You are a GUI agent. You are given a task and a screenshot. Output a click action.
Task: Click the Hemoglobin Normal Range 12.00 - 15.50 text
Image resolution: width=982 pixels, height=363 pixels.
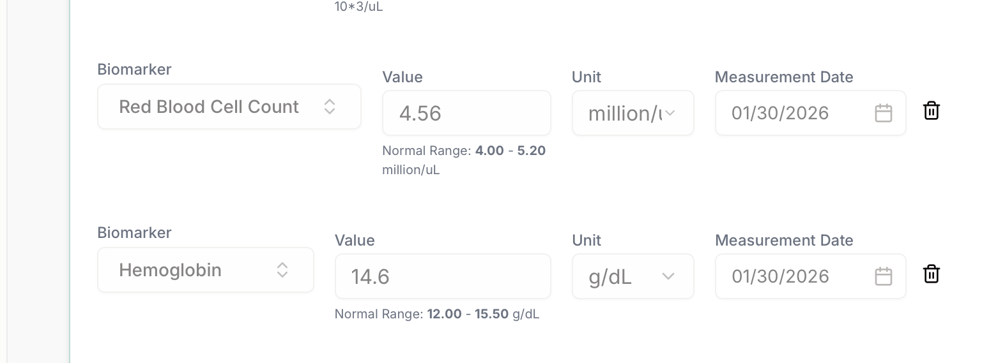(437, 315)
